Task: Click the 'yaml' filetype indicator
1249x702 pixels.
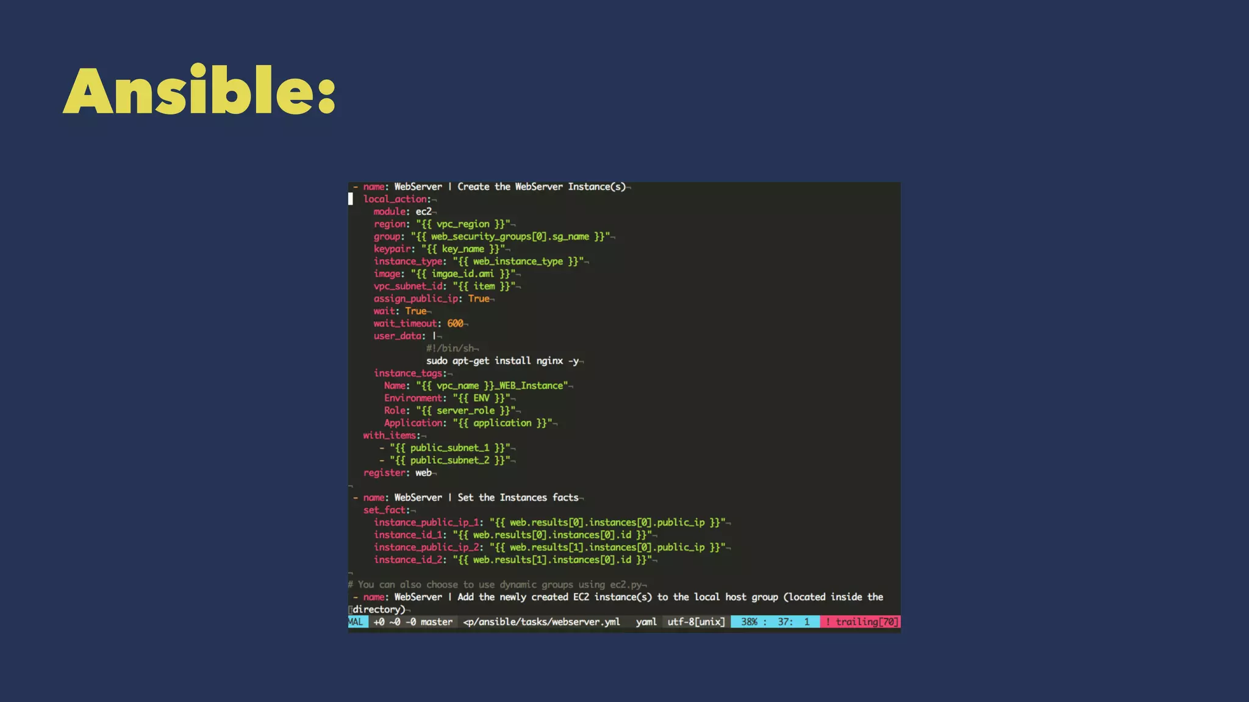Action: [646, 622]
